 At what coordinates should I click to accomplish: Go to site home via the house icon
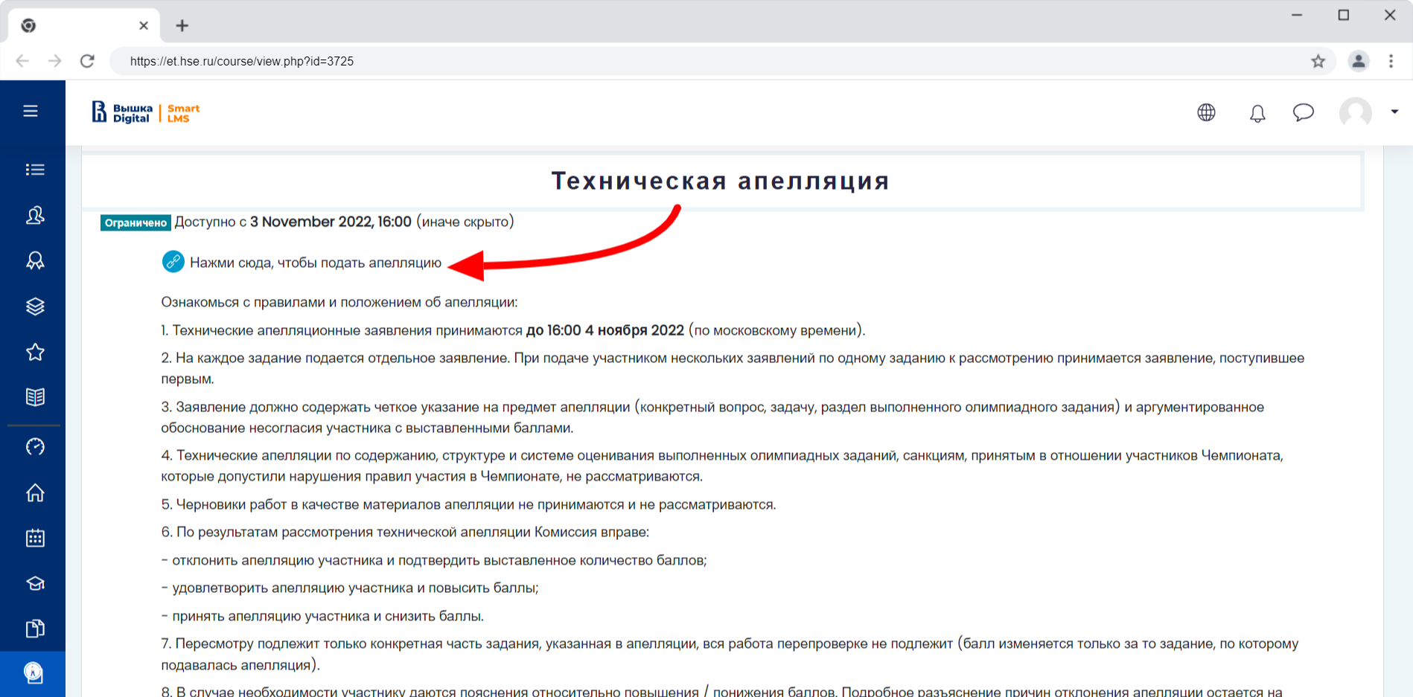click(x=35, y=492)
